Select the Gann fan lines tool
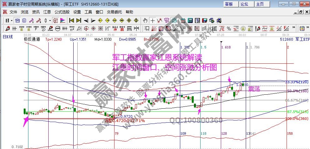310x149 pixels. 153,29
